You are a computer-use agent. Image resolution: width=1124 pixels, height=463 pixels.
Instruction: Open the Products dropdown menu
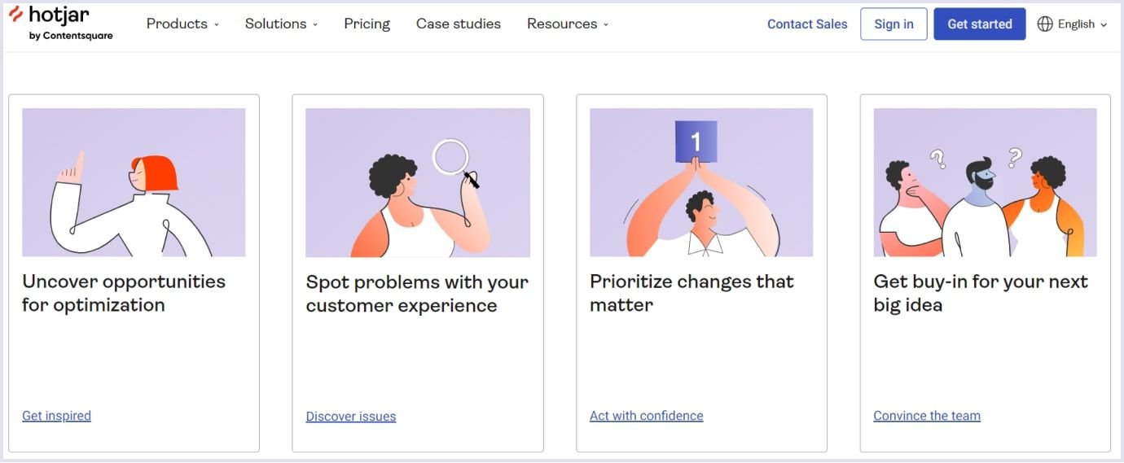(182, 24)
